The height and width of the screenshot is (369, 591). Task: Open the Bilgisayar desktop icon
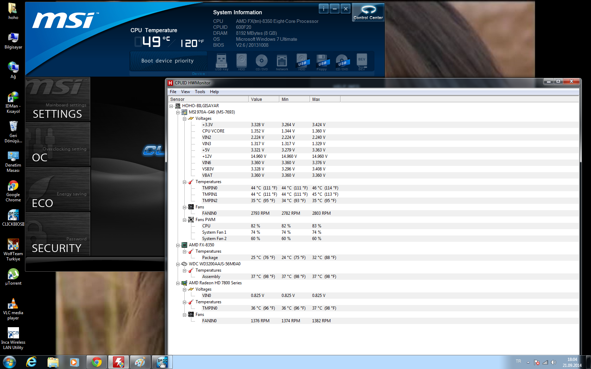[13, 40]
